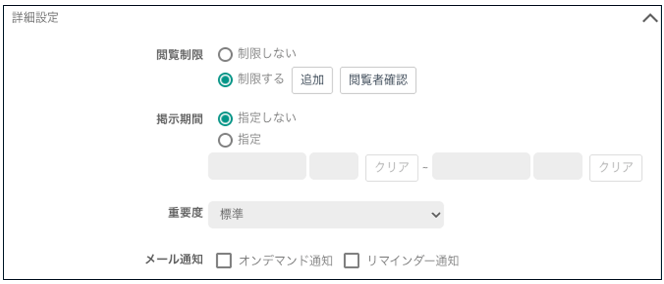Enable リマインダー通知 checkbox
664x284 pixels.
(351, 261)
